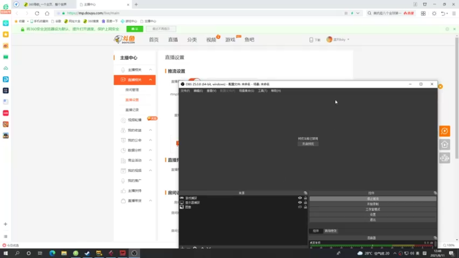Go to 分类 in Douyu navigation

click(192, 40)
